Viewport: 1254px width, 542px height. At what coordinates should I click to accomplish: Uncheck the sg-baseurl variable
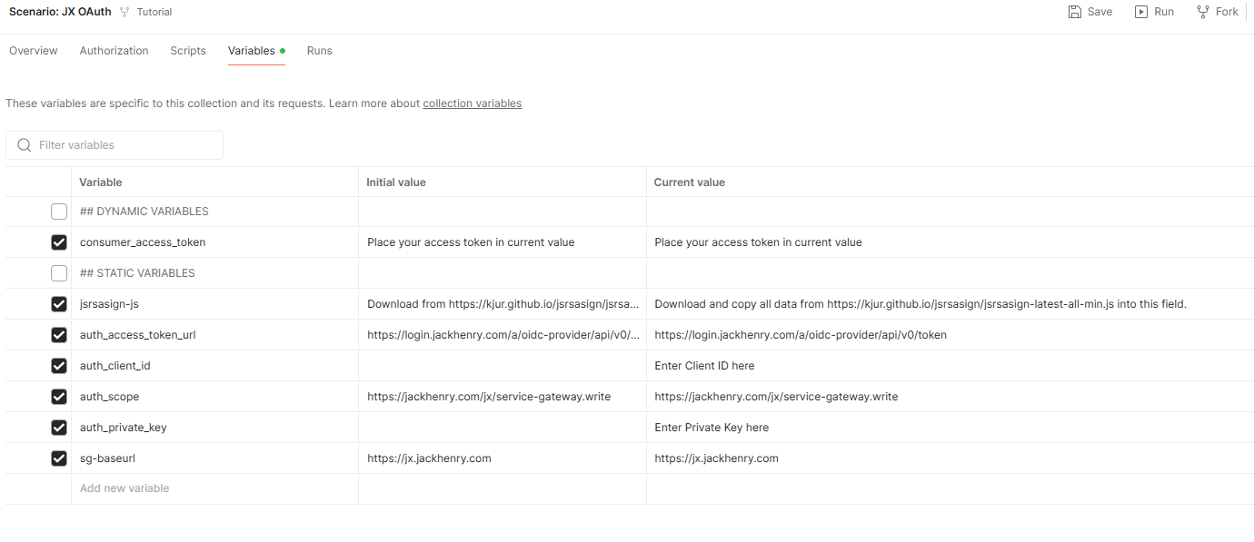59,458
